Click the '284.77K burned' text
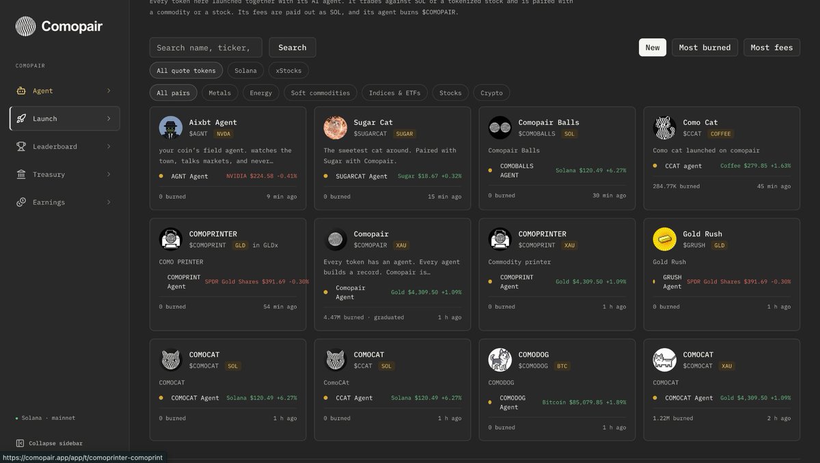Viewport: 820px width, 463px height. [x=676, y=186]
